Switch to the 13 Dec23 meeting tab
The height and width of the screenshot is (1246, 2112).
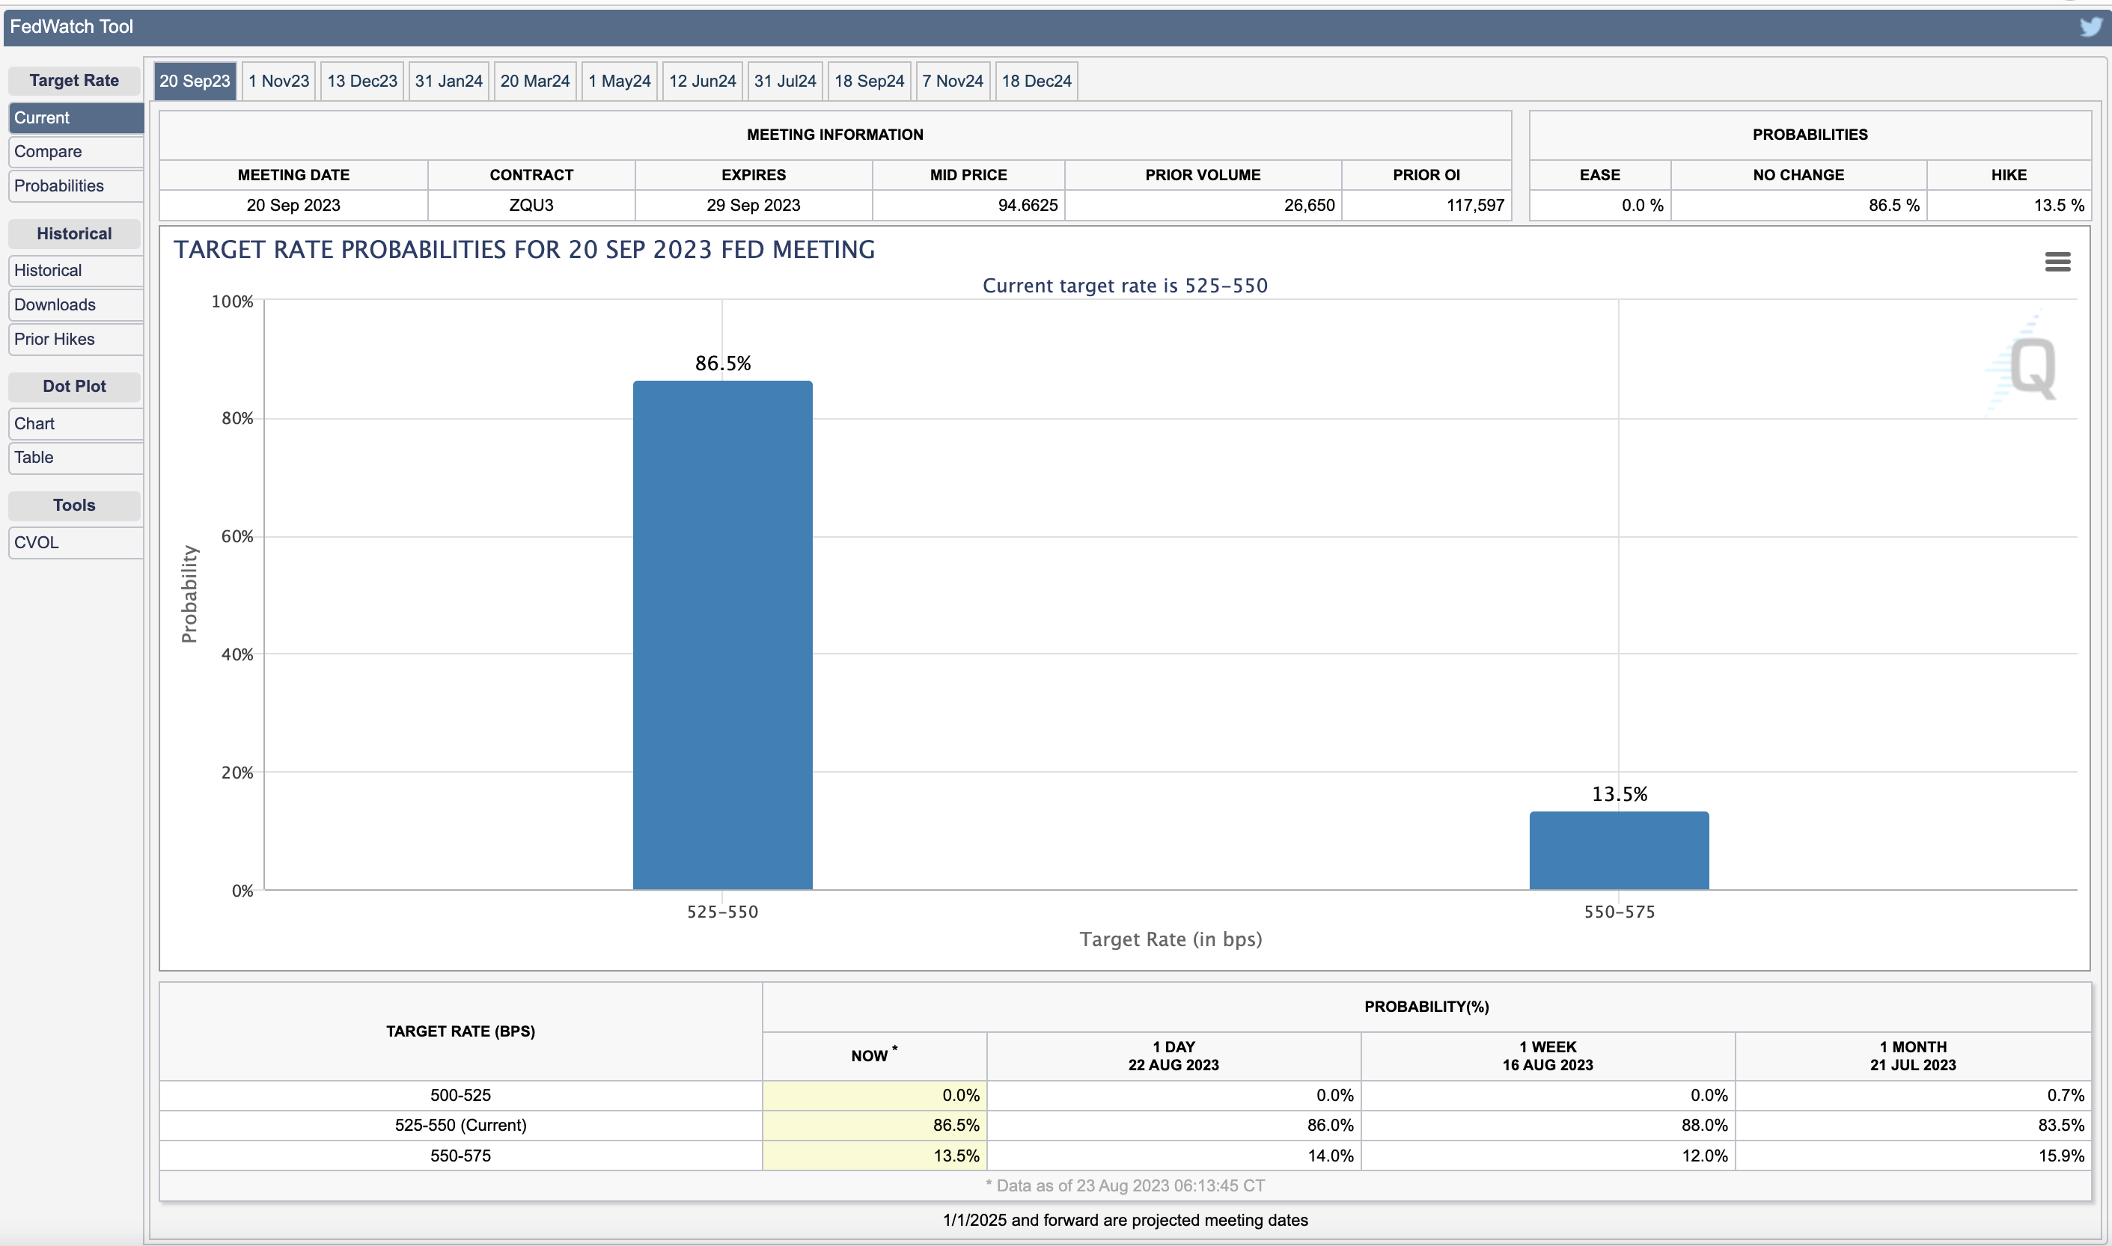coord(362,82)
